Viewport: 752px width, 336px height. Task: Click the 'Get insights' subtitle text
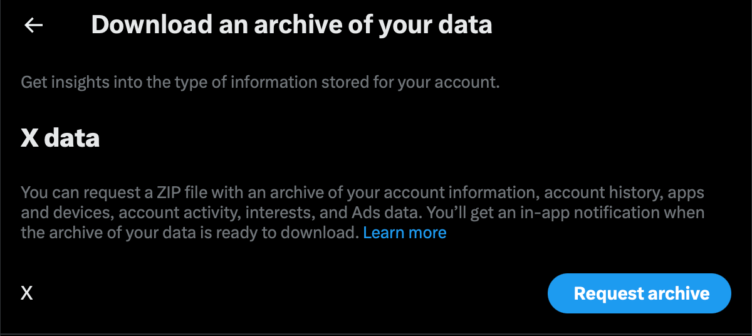pos(260,82)
